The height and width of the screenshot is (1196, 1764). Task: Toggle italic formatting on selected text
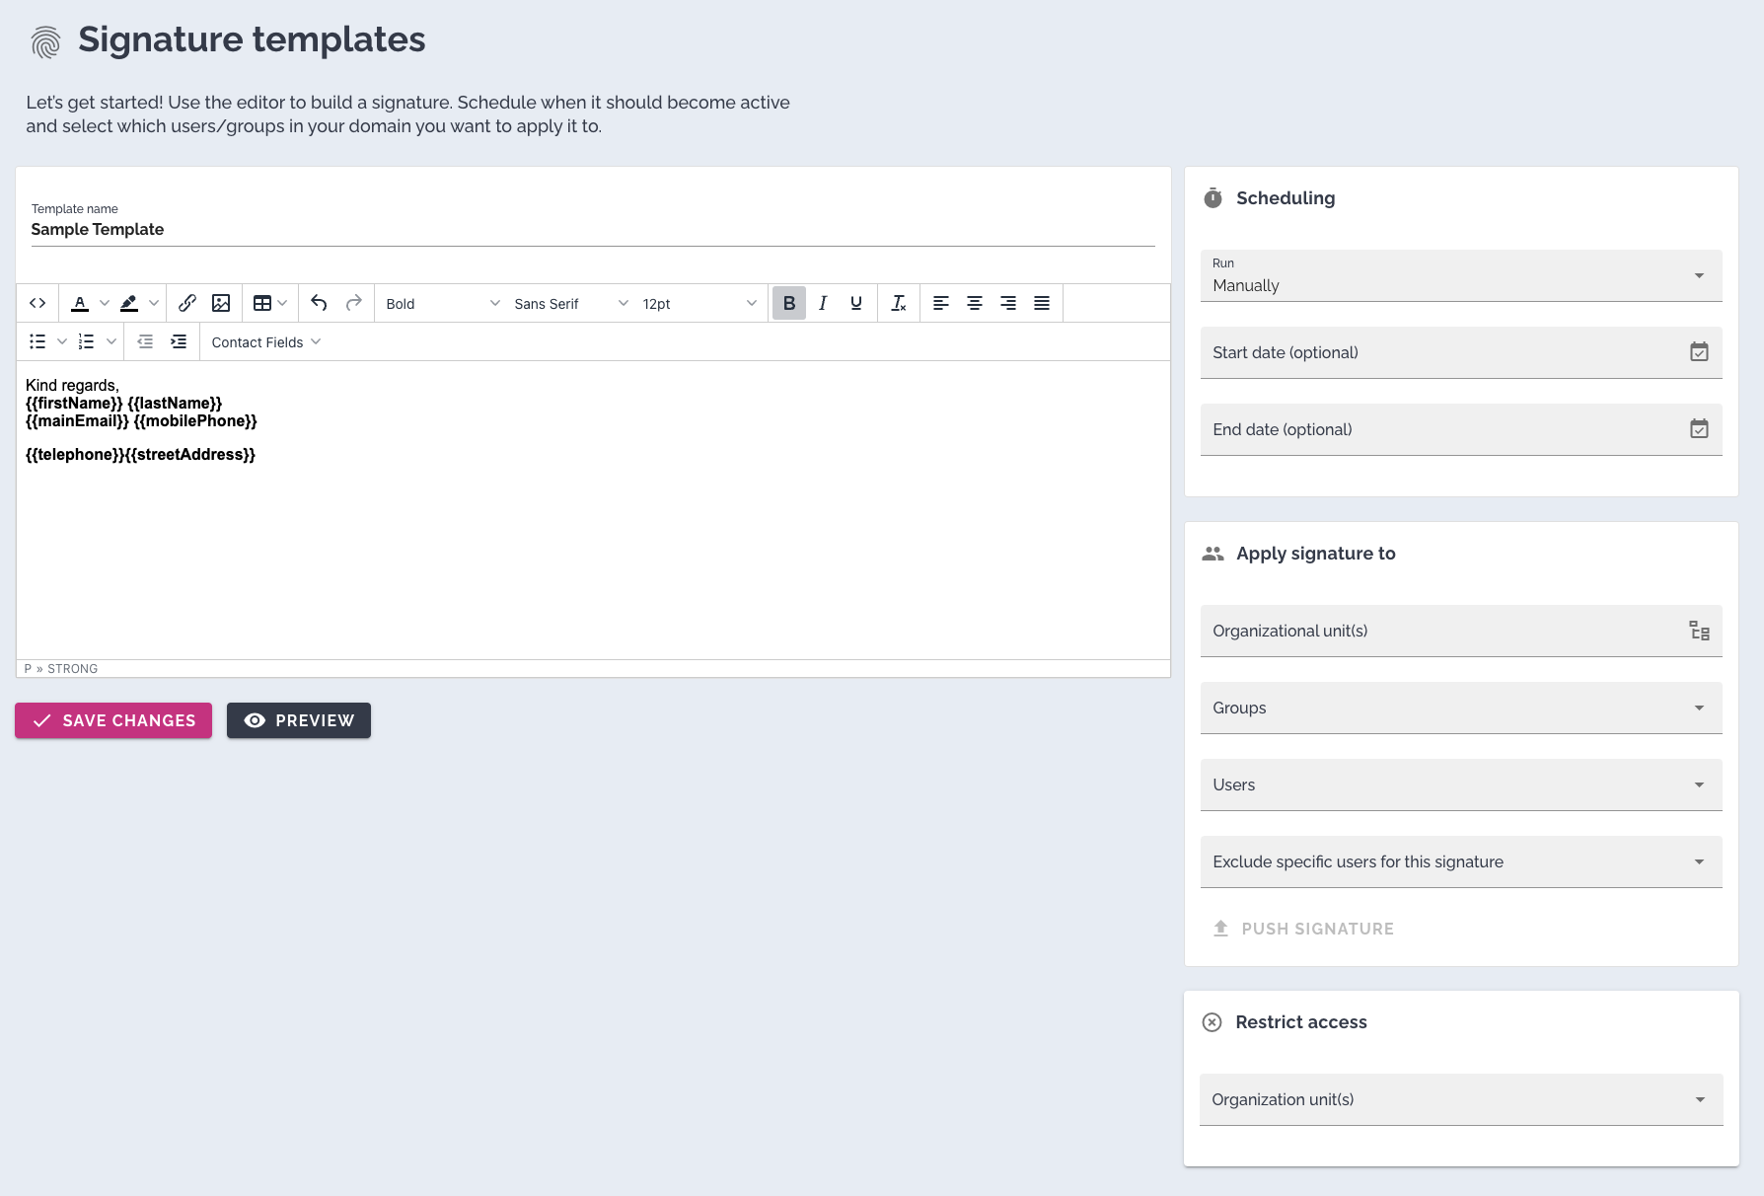point(822,303)
